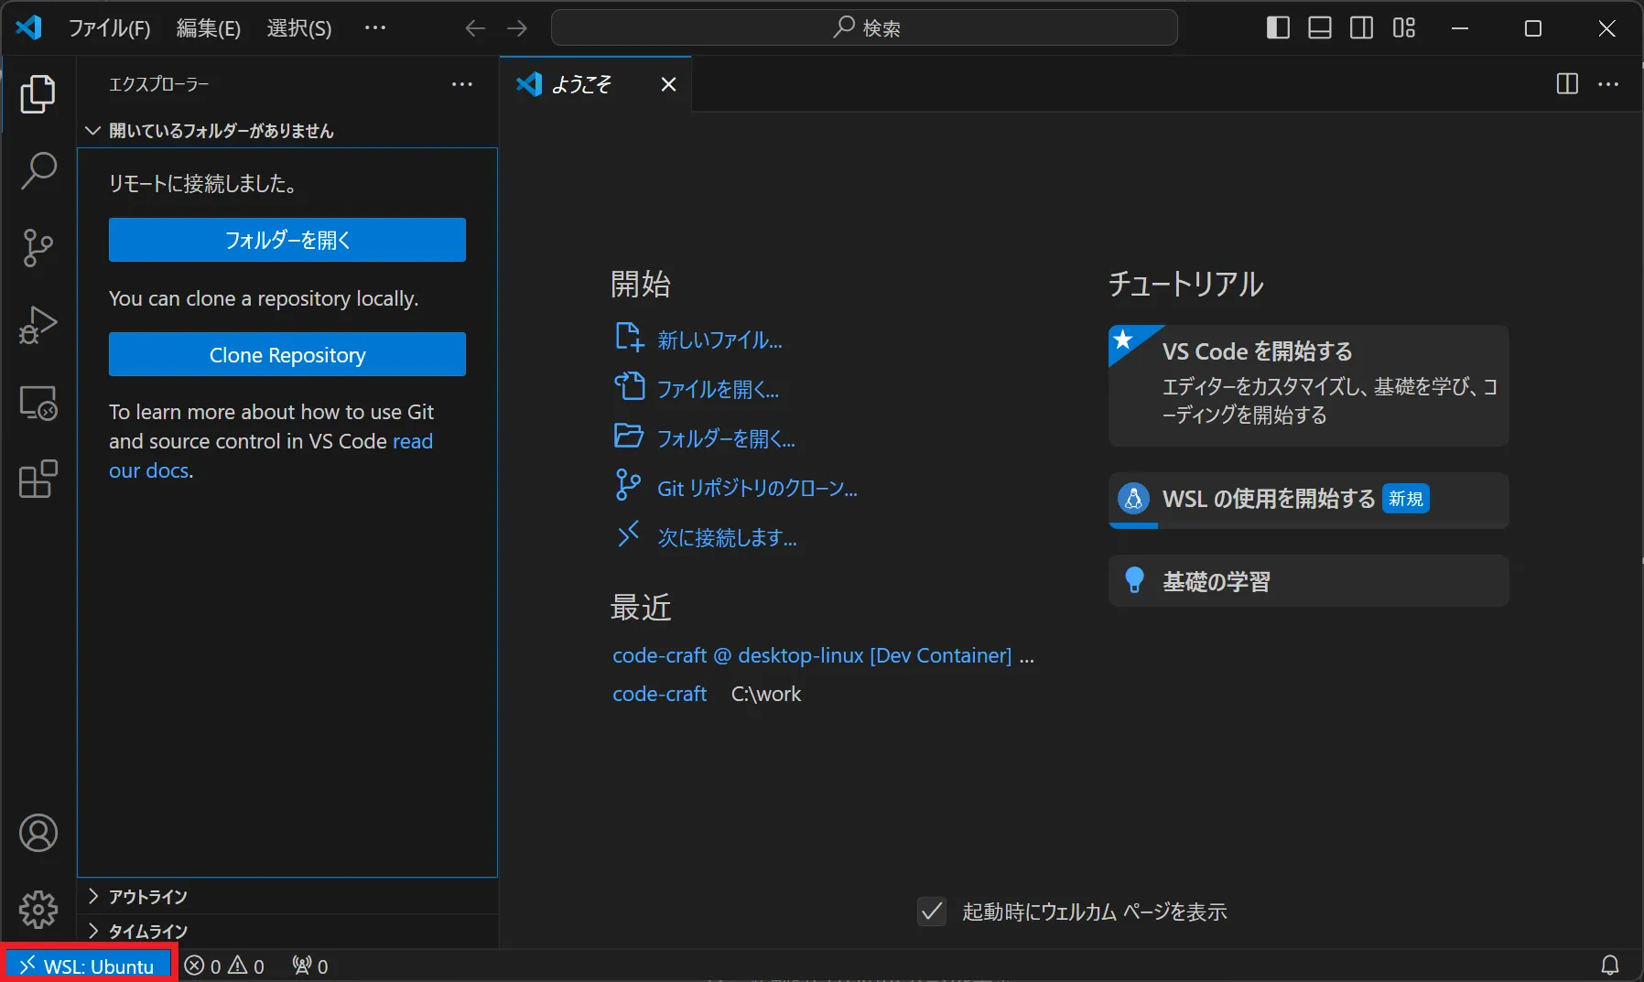Open the notifications bell in status bar
The height and width of the screenshot is (982, 1644).
tap(1609, 964)
